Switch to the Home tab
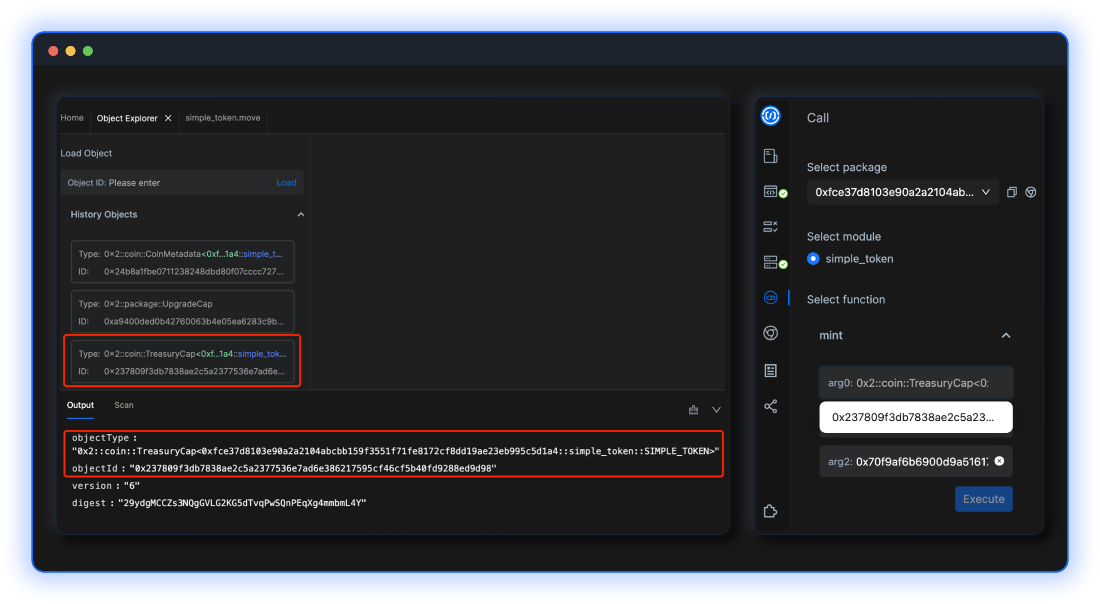This screenshot has width=1100, height=604. (72, 118)
